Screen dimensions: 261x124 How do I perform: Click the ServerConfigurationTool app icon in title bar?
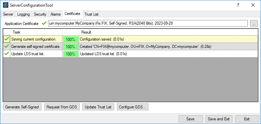tap(6, 5)
